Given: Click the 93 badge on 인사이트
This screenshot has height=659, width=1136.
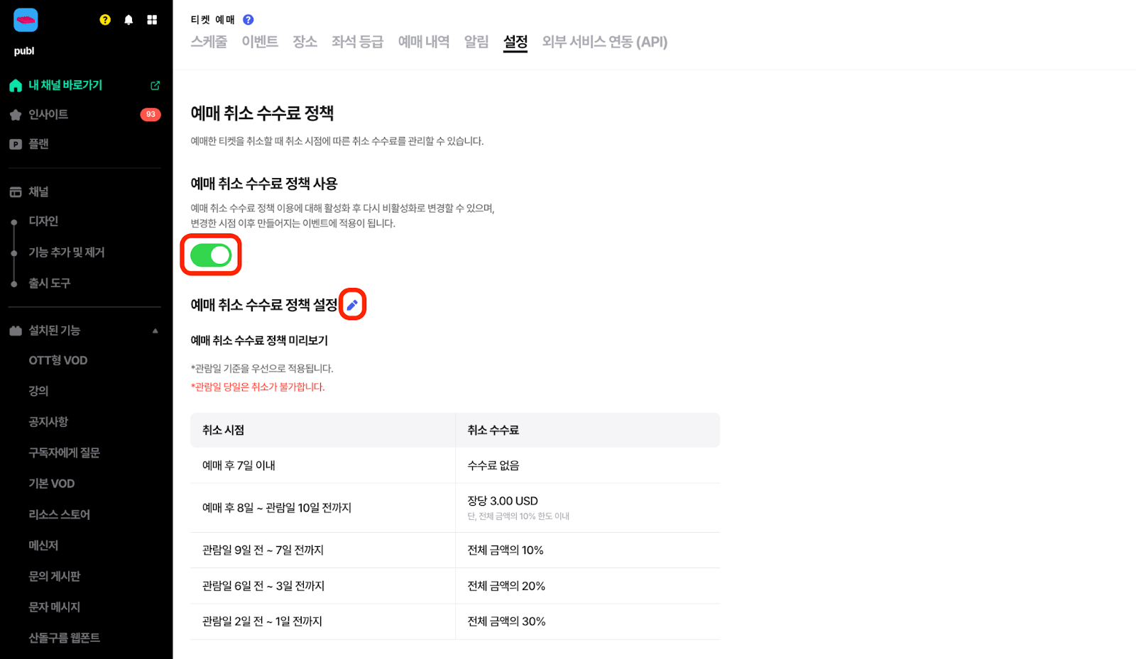Looking at the screenshot, I should pyautogui.click(x=151, y=115).
